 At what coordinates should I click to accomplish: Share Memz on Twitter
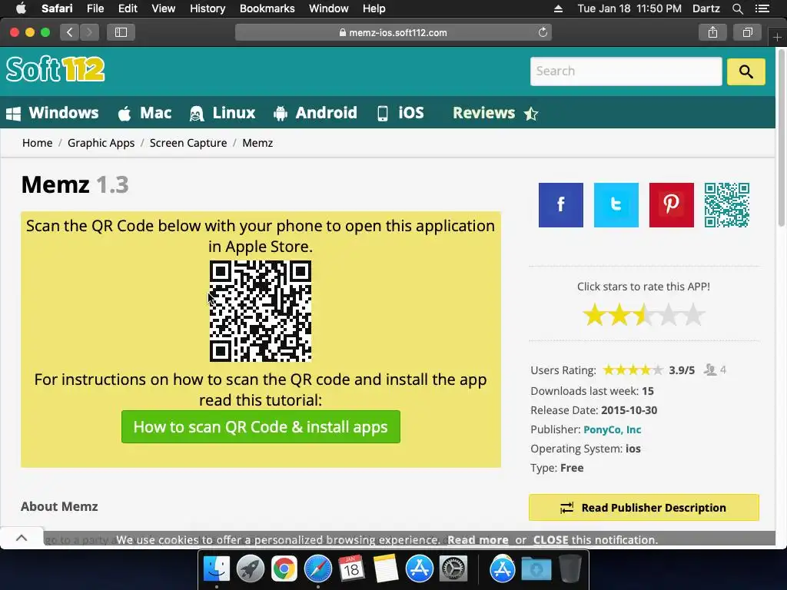pos(616,204)
